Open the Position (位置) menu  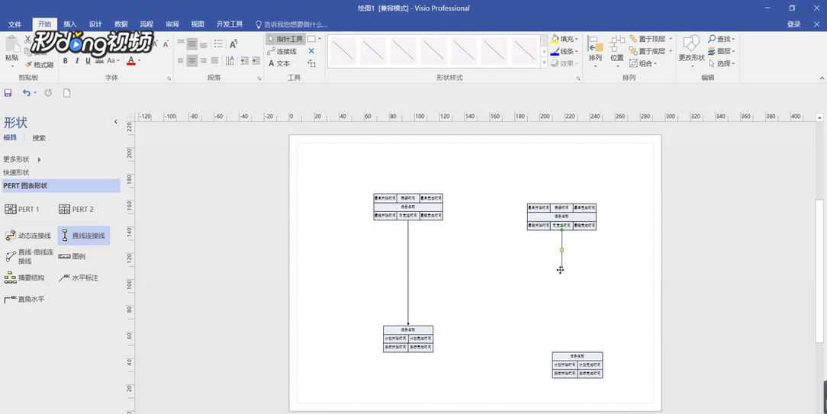(x=617, y=52)
